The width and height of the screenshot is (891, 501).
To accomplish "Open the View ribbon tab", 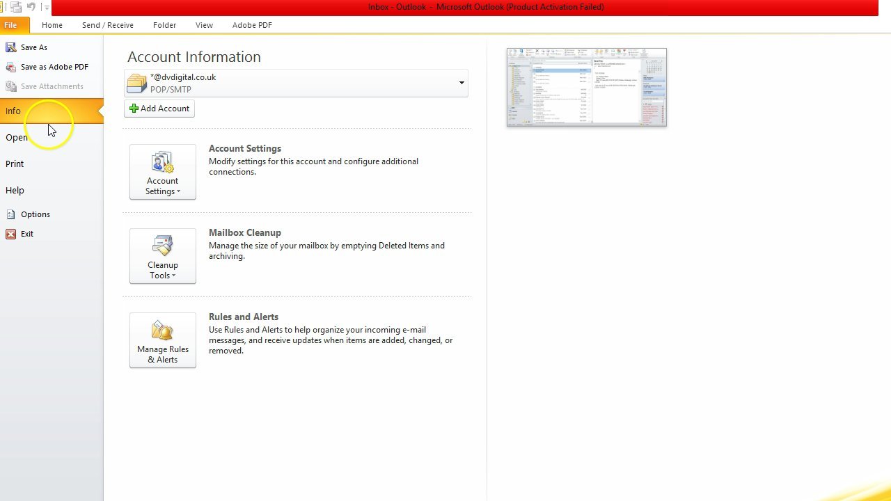I will [204, 25].
